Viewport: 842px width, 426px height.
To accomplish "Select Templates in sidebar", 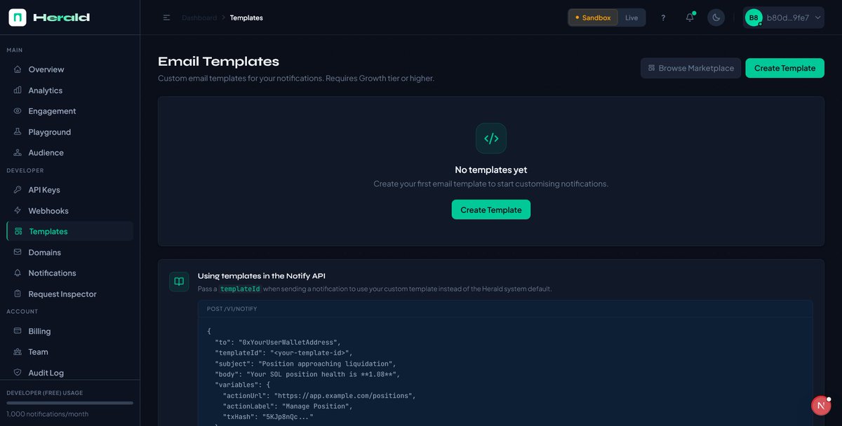I will 69,231.
